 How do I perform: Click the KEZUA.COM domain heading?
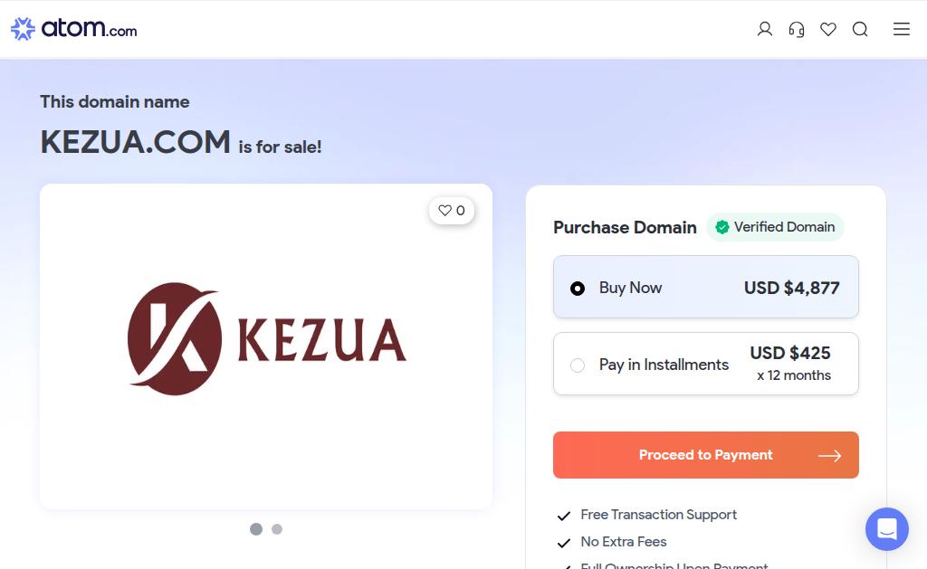(136, 142)
